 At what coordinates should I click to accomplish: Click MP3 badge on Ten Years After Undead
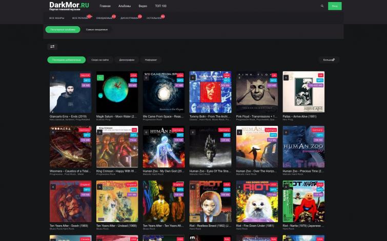pyautogui.click(x=133, y=190)
